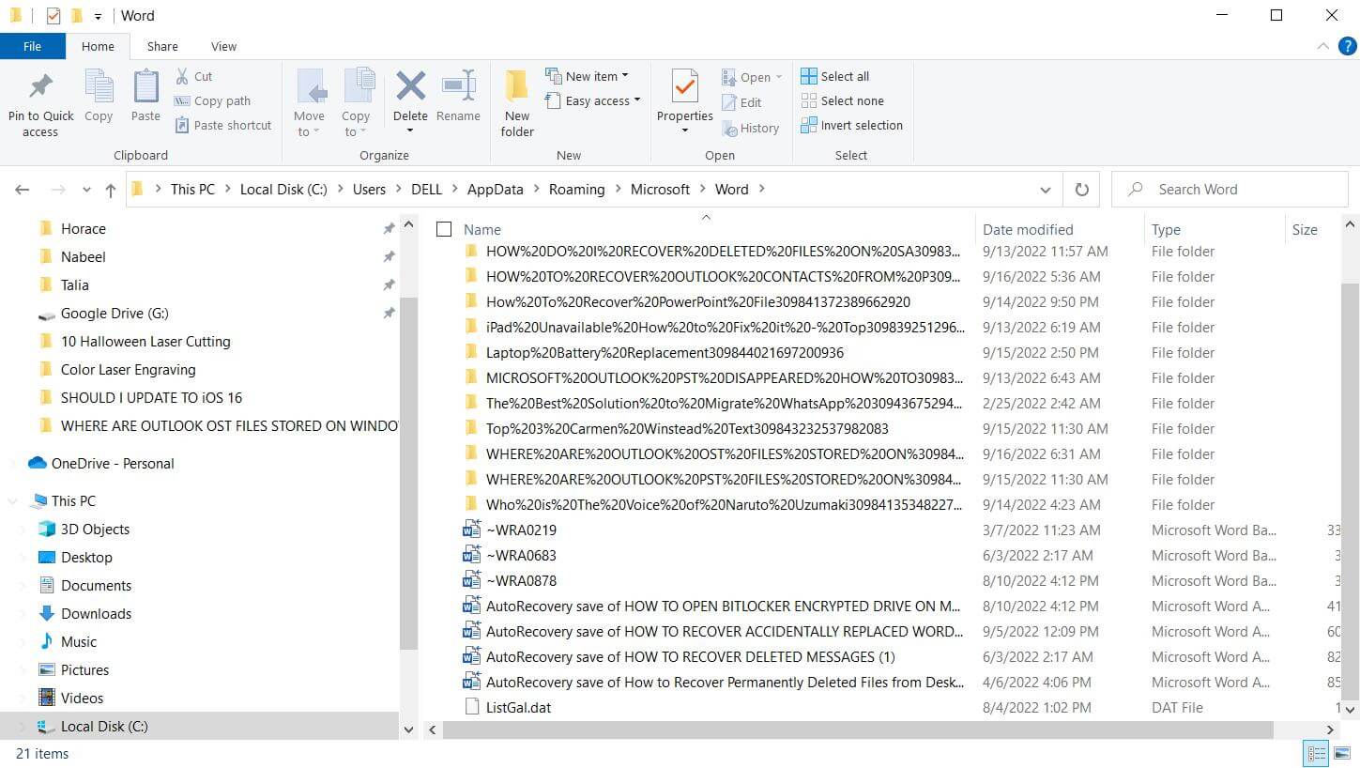Go back with the left arrow
The image size is (1360, 768).
pyautogui.click(x=23, y=190)
